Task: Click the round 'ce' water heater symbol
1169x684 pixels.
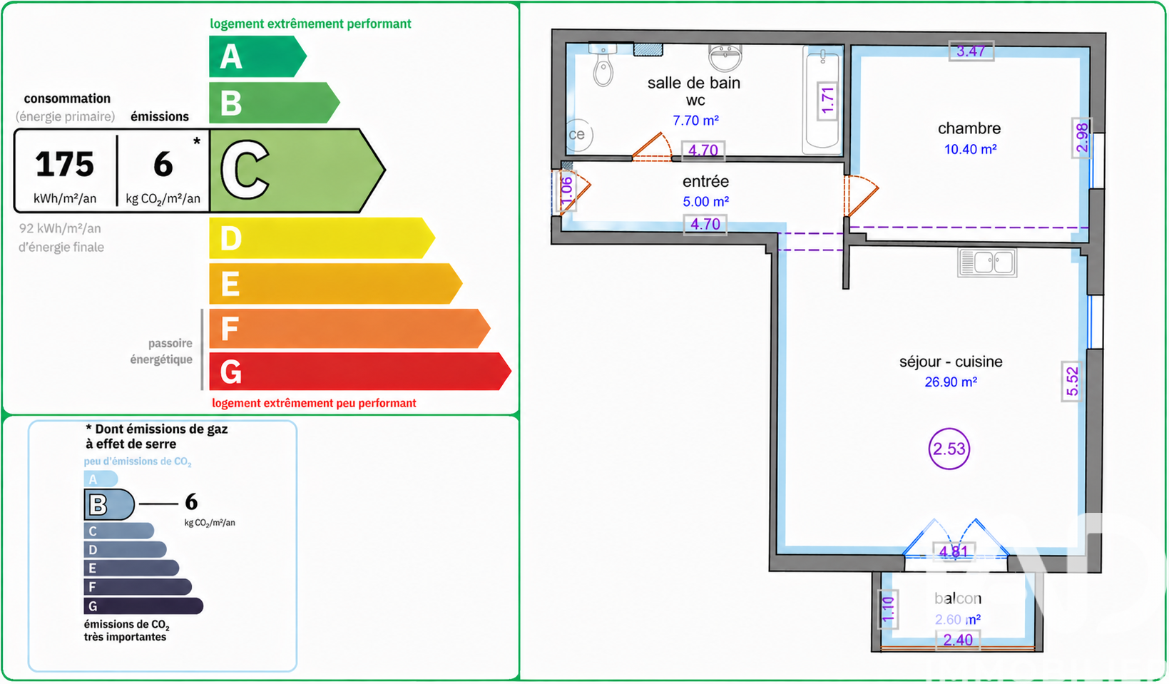Action: coord(578,135)
